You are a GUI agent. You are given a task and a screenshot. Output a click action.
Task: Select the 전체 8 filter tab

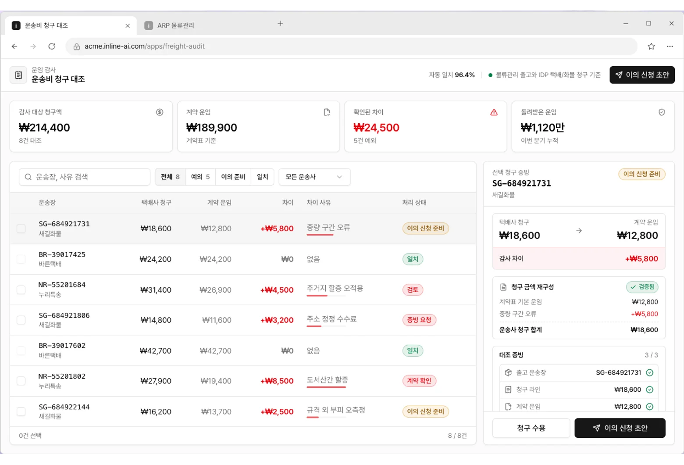(170, 177)
